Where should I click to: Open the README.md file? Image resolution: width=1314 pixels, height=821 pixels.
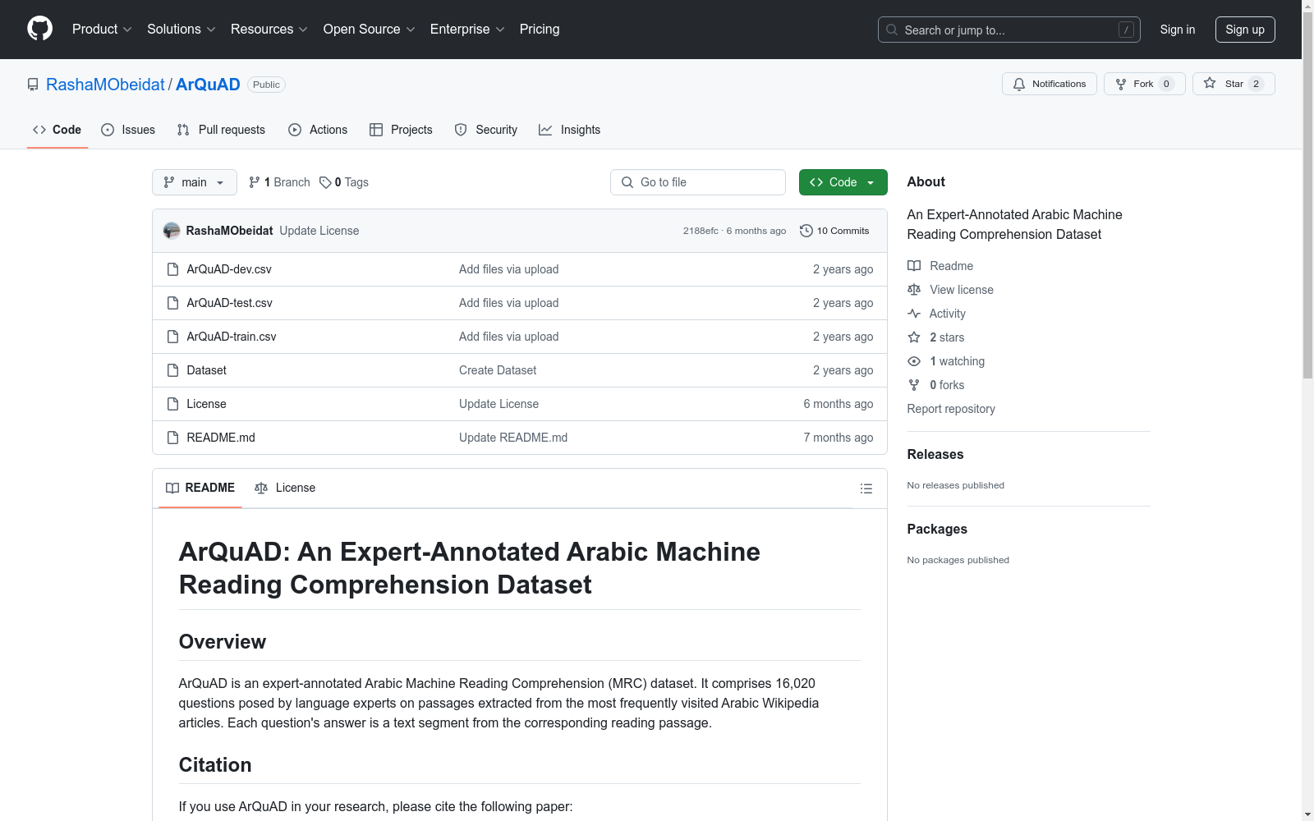point(221,438)
